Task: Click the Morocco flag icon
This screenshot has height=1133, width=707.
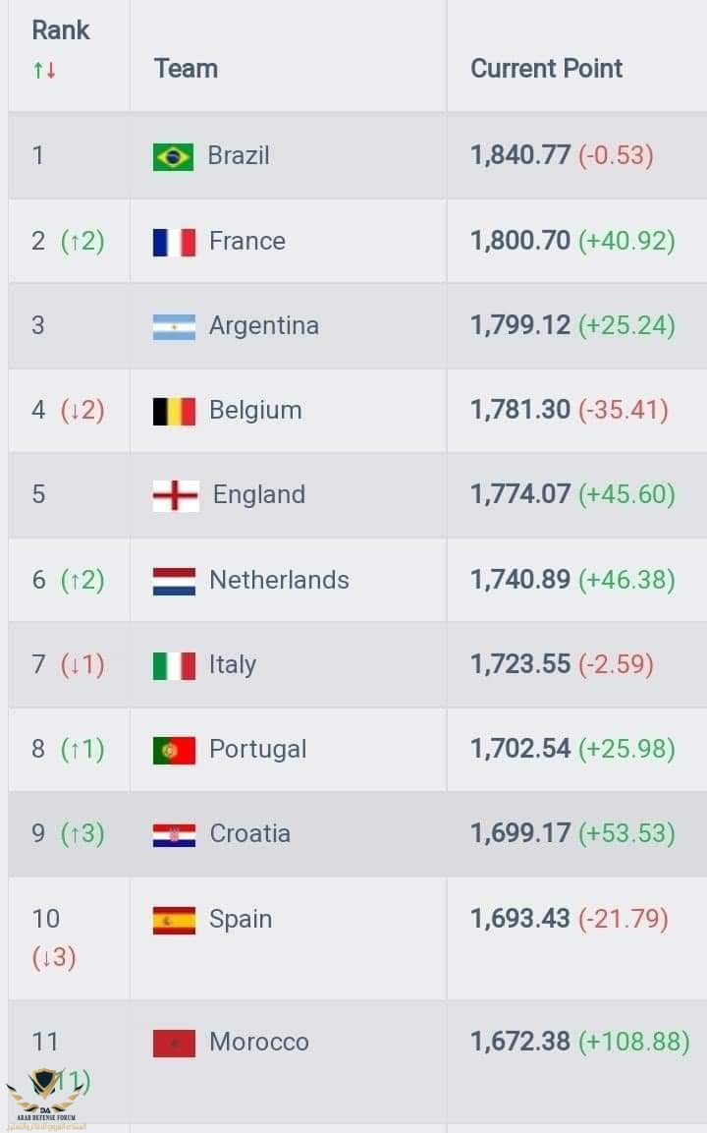Action: [x=174, y=1043]
